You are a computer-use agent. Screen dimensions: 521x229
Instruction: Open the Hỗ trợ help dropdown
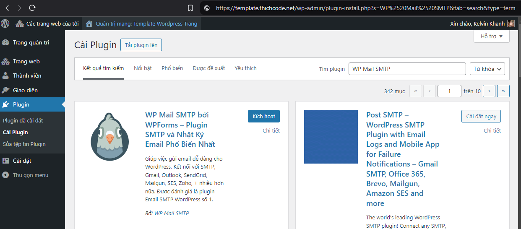coord(492,36)
